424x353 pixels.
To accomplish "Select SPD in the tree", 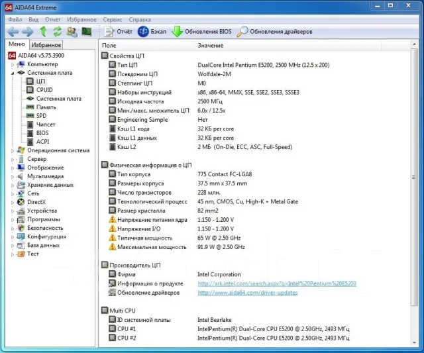I will (36, 116).
